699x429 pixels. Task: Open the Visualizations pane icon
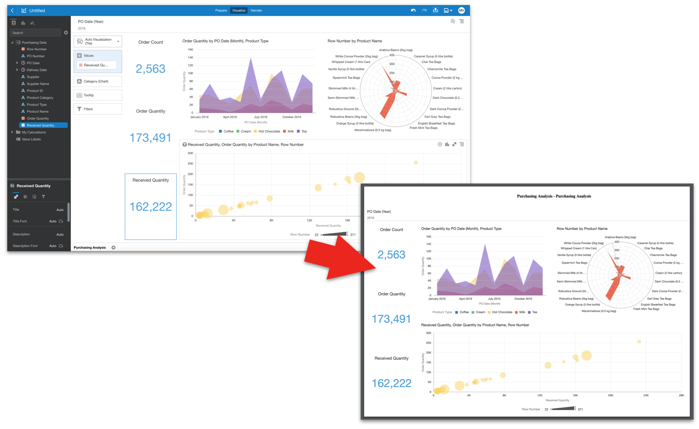tap(23, 23)
